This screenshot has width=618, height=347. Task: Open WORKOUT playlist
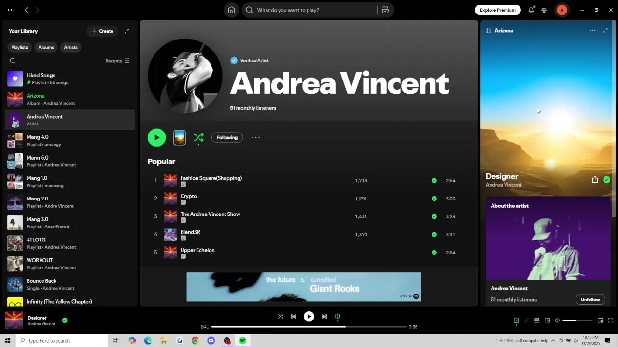[x=70, y=264]
